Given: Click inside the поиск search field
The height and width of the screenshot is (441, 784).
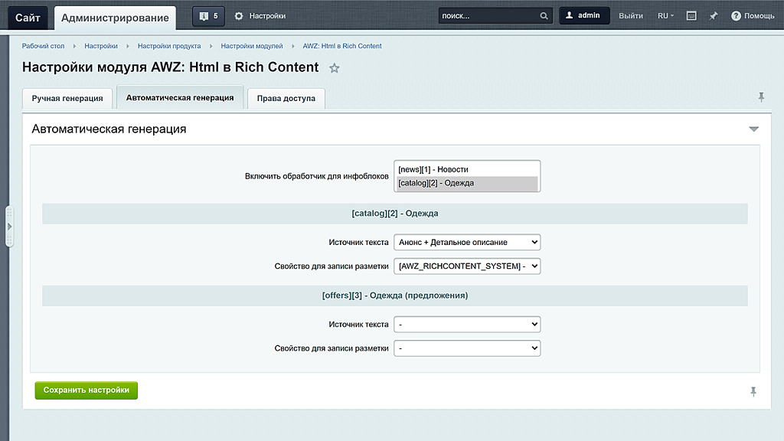Looking at the screenshot, I should click(482, 15).
